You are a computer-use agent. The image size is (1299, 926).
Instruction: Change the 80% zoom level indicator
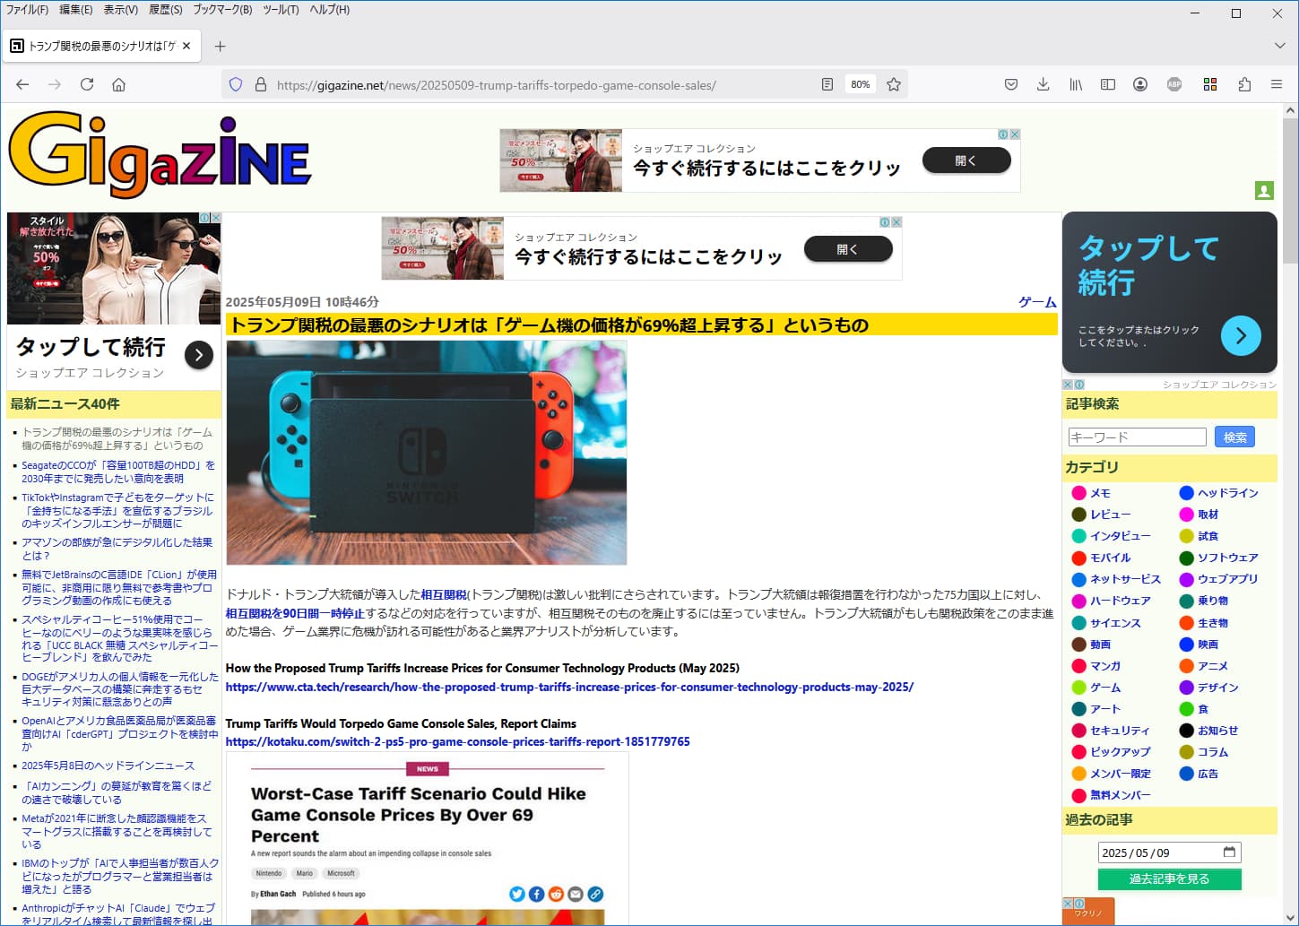point(860,84)
